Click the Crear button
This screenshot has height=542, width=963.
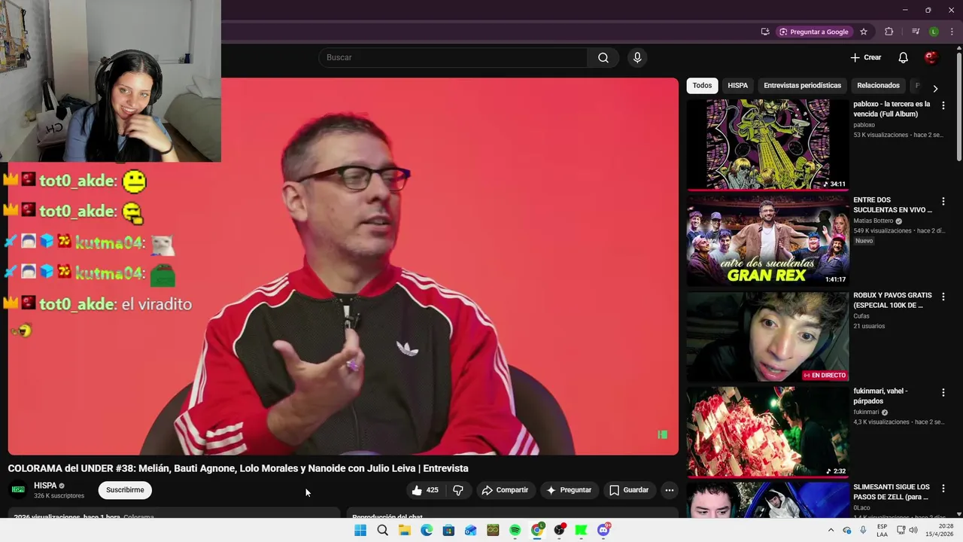coord(865,58)
